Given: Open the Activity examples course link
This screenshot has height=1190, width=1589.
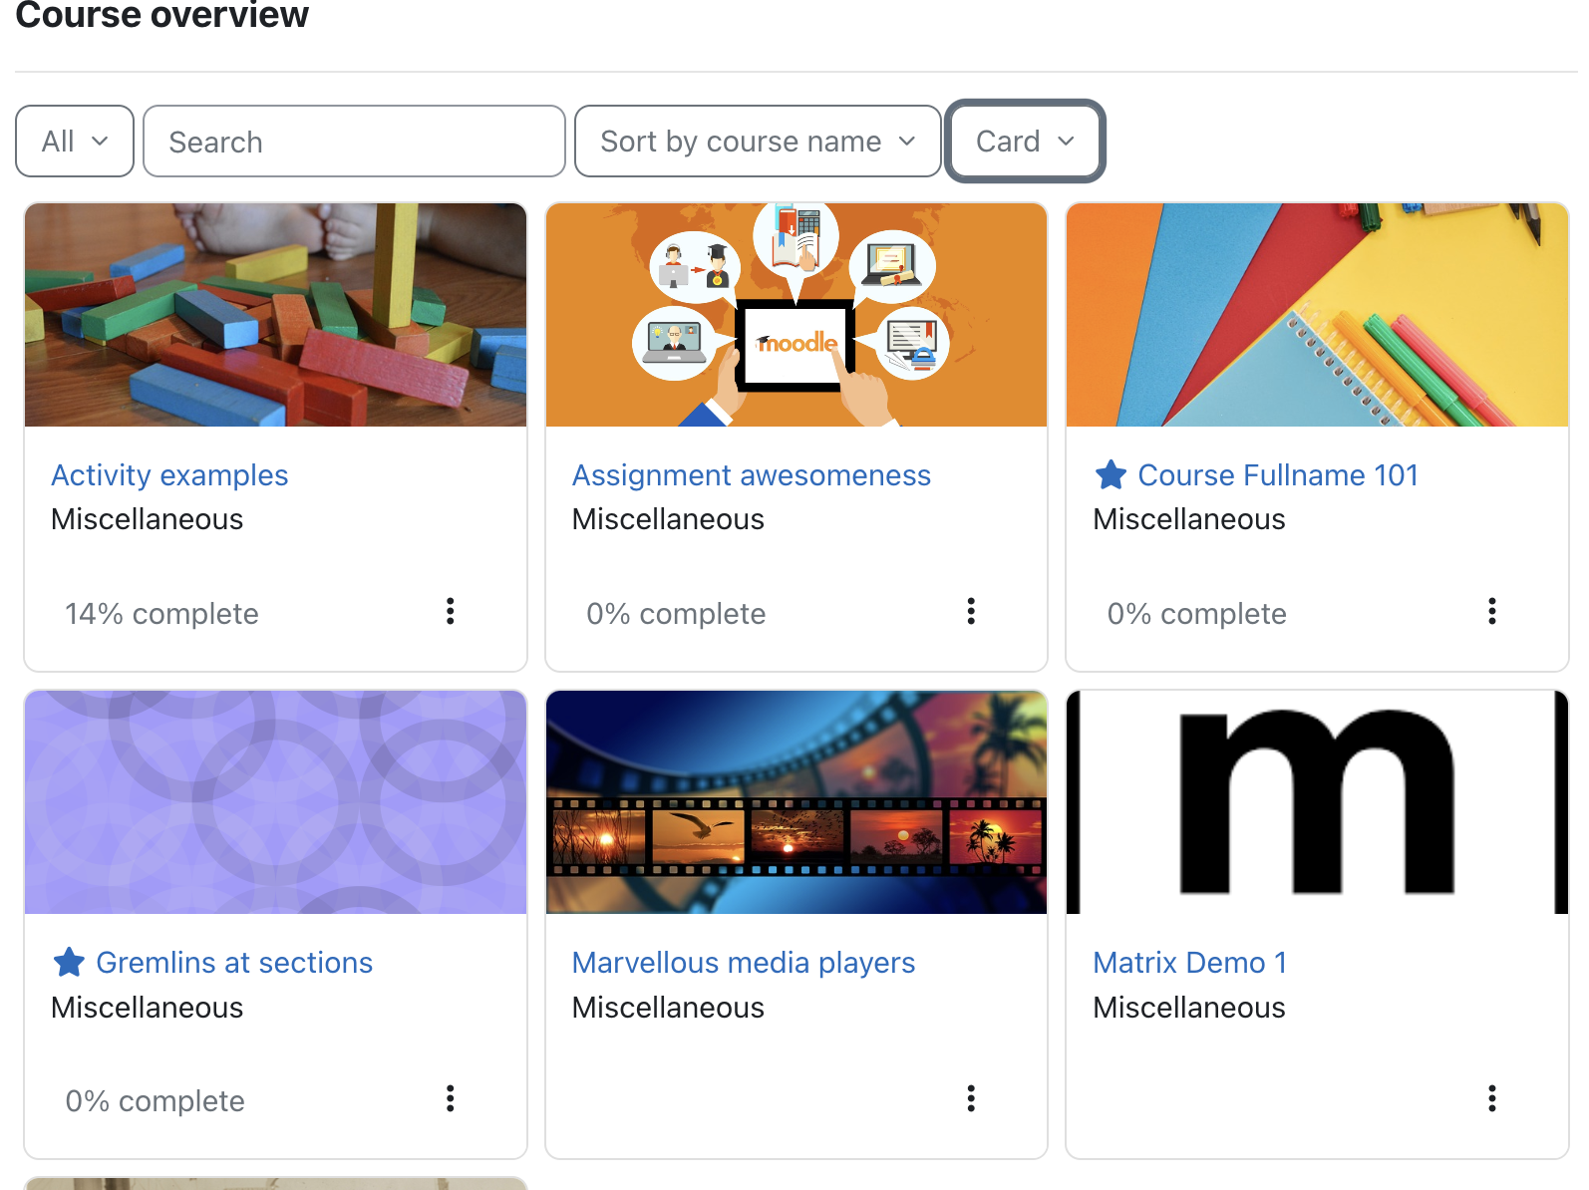Looking at the screenshot, I should [169, 475].
